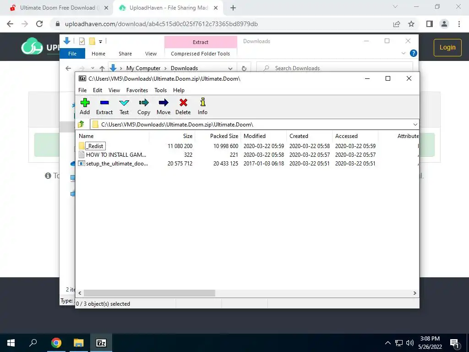The image size is (469, 352).
Task: Click the Move toolbar button in 7-Zip
Action: click(x=164, y=106)
